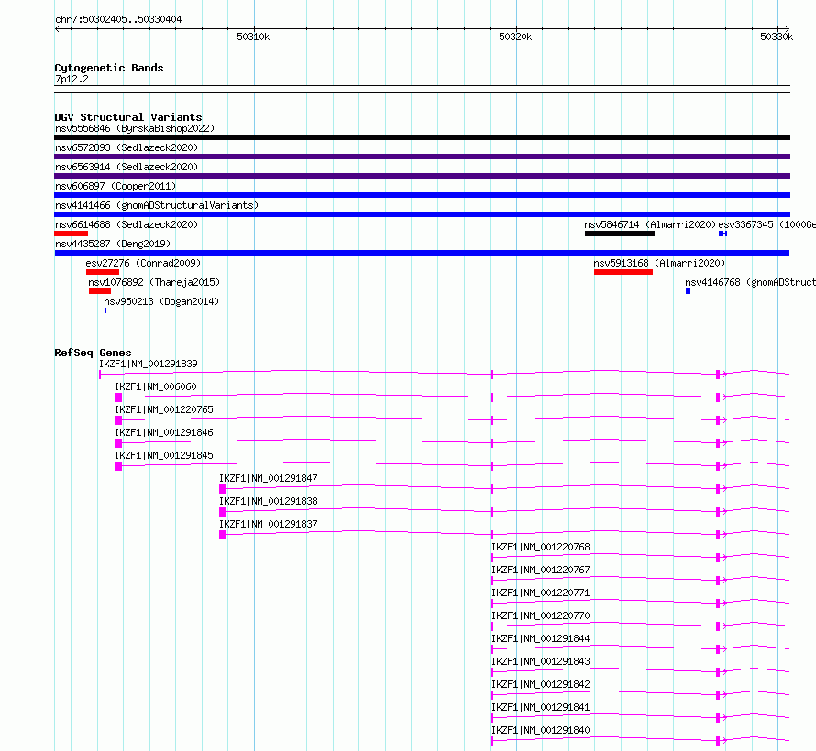Open transcript IKZF1|NM_001220771 label

541,593
